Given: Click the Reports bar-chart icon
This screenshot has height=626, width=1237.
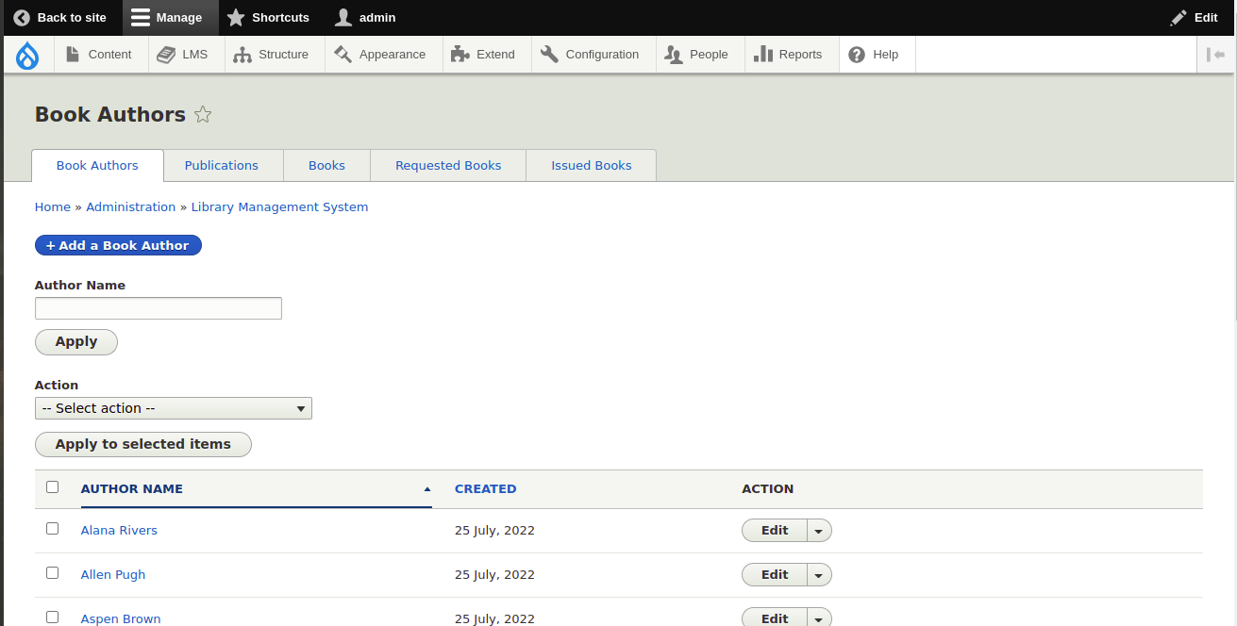Looking at the screenshot, I should coord(765,54).
